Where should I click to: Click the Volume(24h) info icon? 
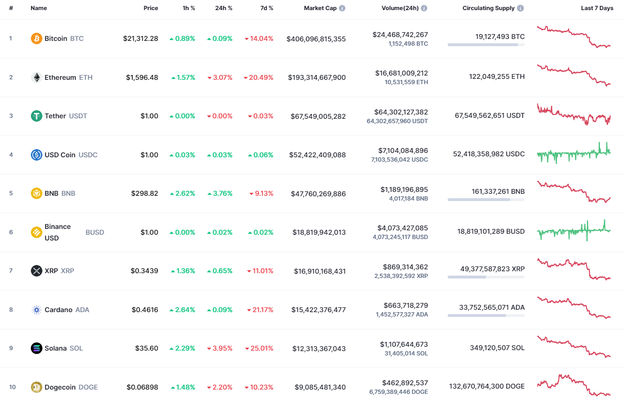click(x=424, y=8)
